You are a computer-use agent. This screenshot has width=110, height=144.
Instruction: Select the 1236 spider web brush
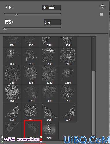point(68,75)
